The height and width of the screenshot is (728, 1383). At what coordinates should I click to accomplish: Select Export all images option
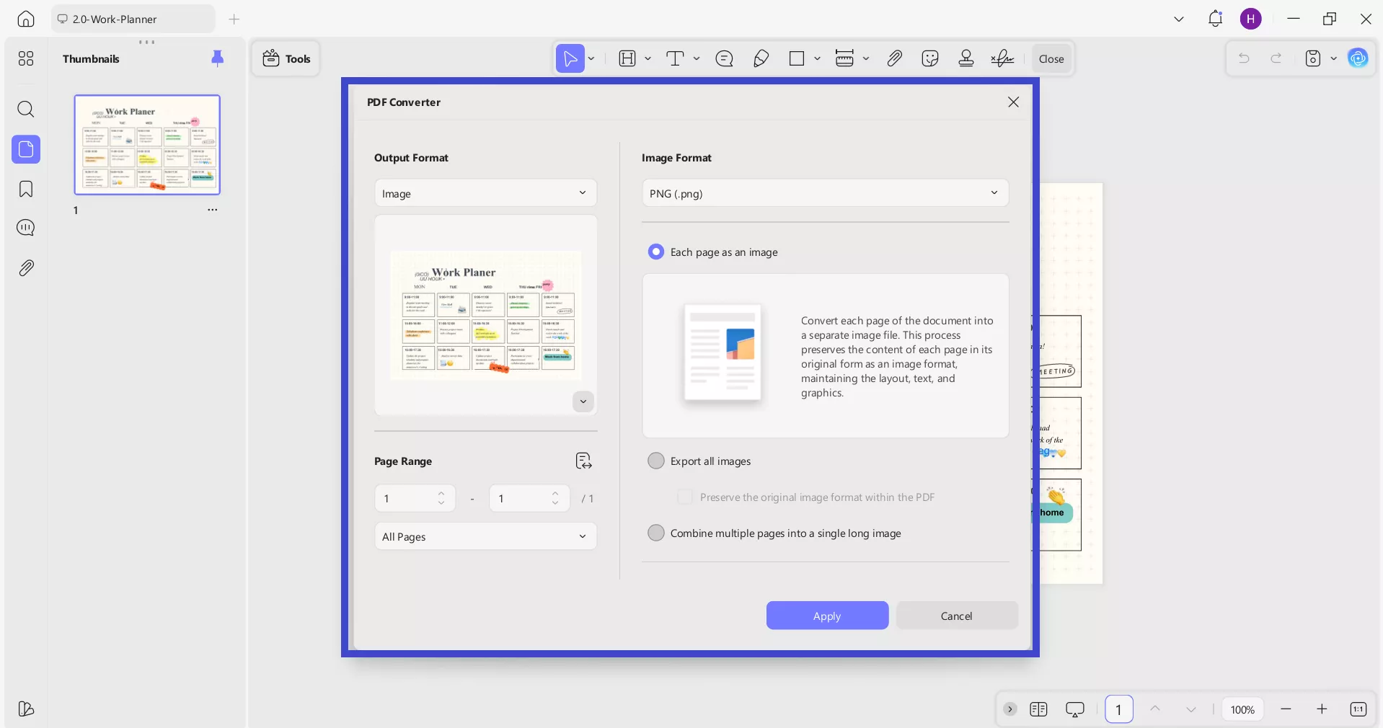coord(656,461)
